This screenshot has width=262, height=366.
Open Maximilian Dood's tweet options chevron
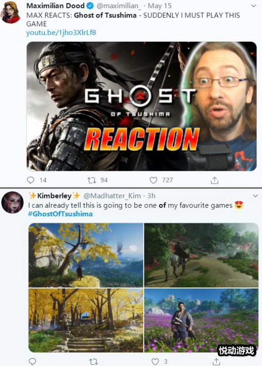pyautogui.click(x=253, y=6)
